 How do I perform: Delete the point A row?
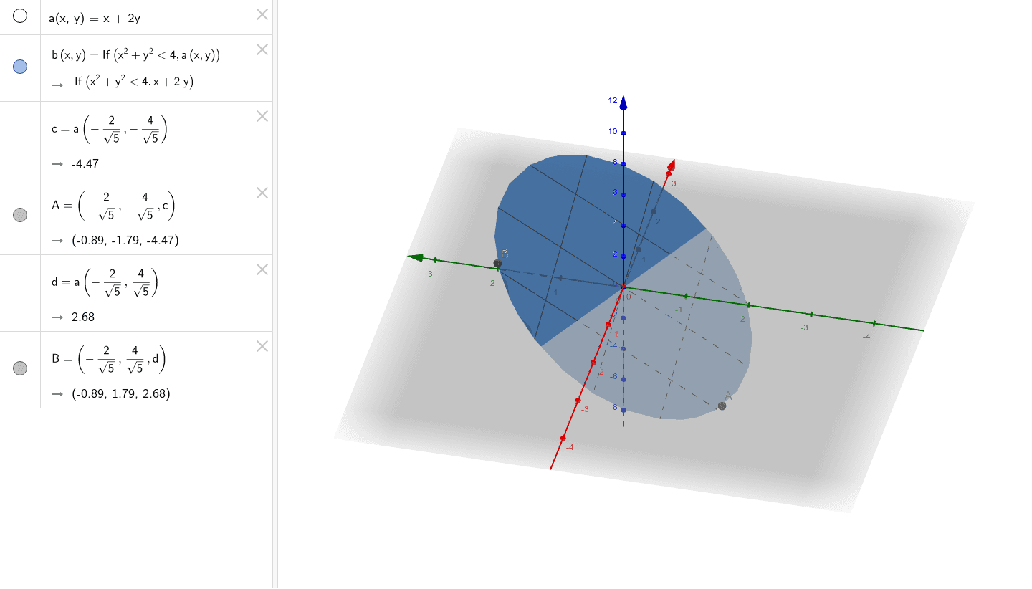[262, 193]
